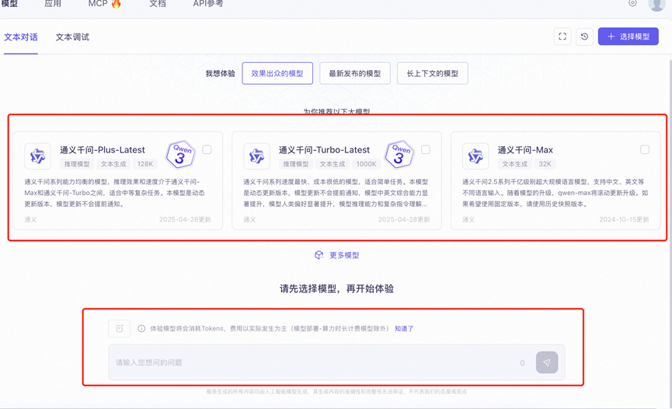The image size is (672, 409).
Task: Check the 通义千问-Turbo-Latest checkbox
Action: pyautogui.click(x=426, y=149)
